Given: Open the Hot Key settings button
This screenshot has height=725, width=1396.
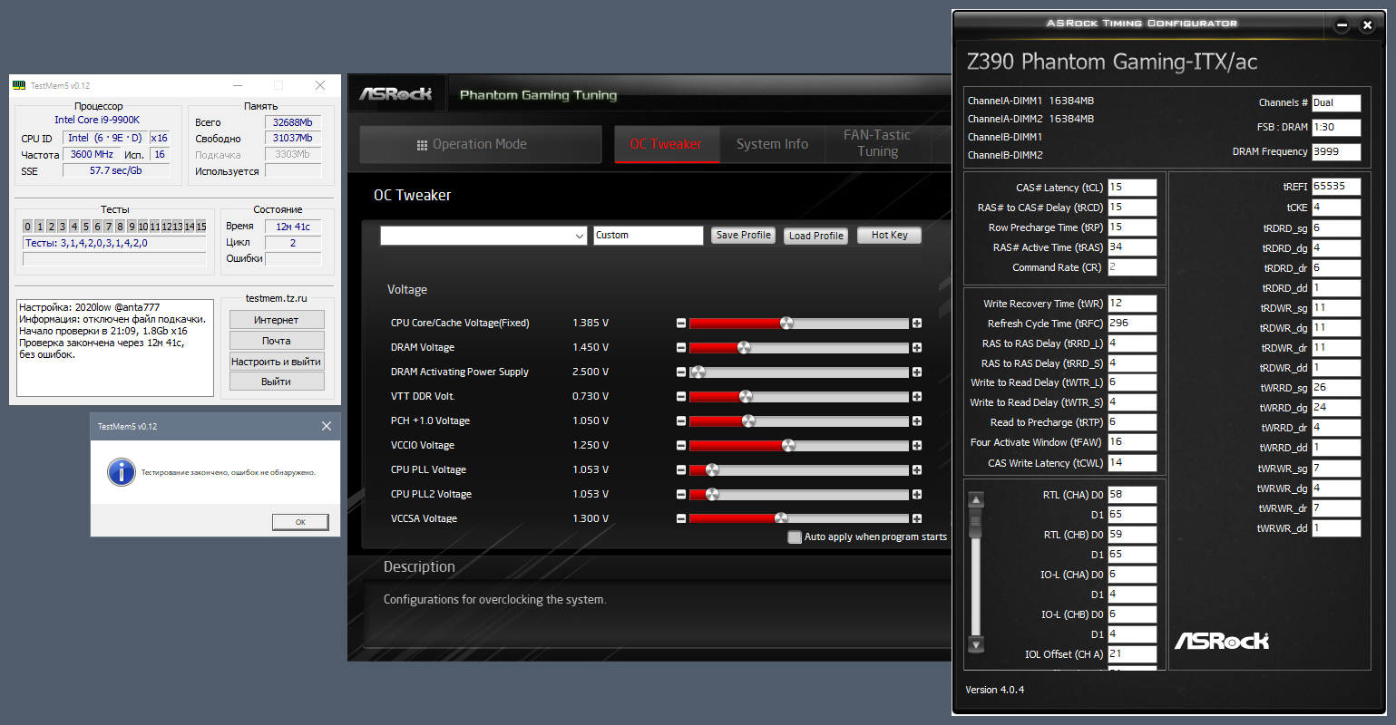Looking at the screenshot, I should (x=890, y=236).
